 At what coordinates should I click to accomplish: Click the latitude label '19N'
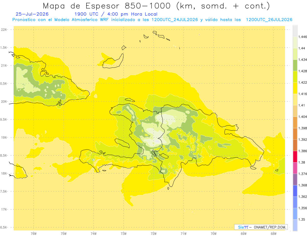point(4,138)
